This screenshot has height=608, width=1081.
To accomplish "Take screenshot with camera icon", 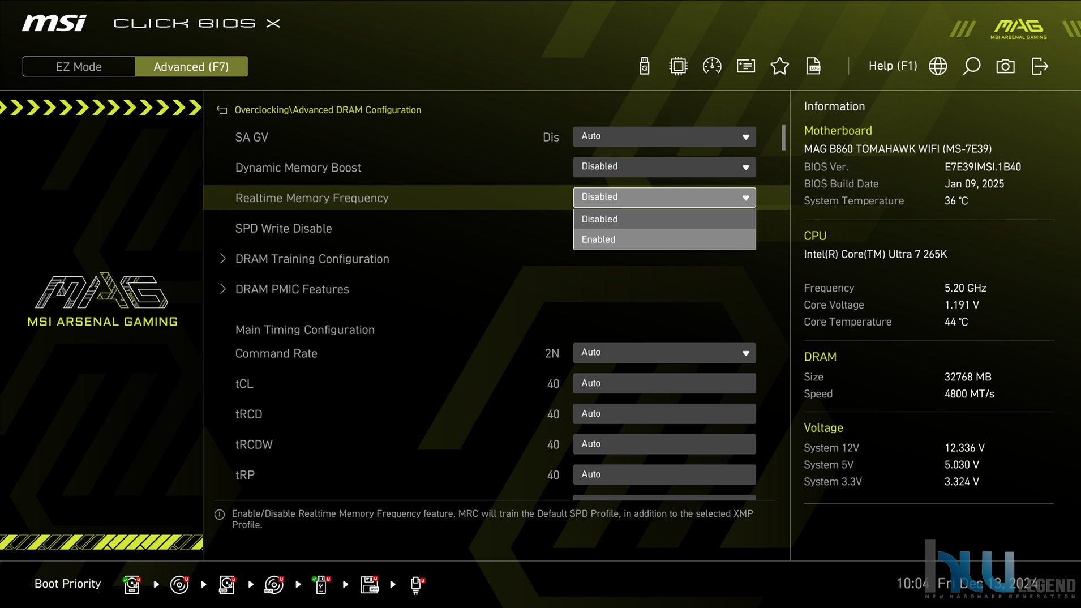I will pyautogui.click(x=1005, y=66).
